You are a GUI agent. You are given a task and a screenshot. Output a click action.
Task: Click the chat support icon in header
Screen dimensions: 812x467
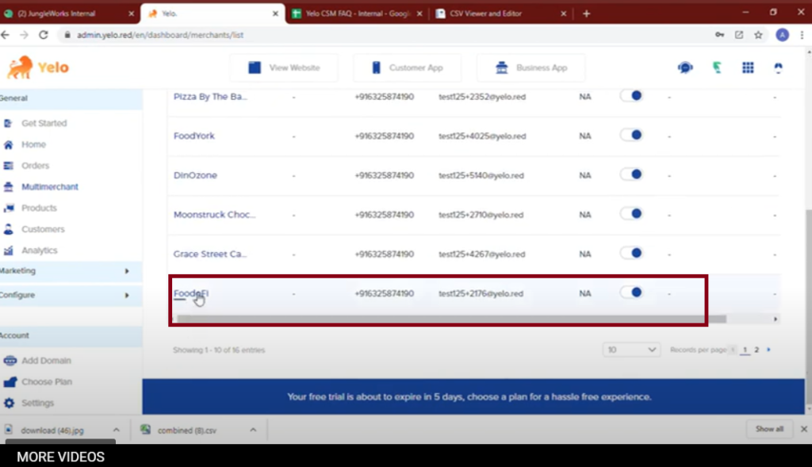point(685,68)
